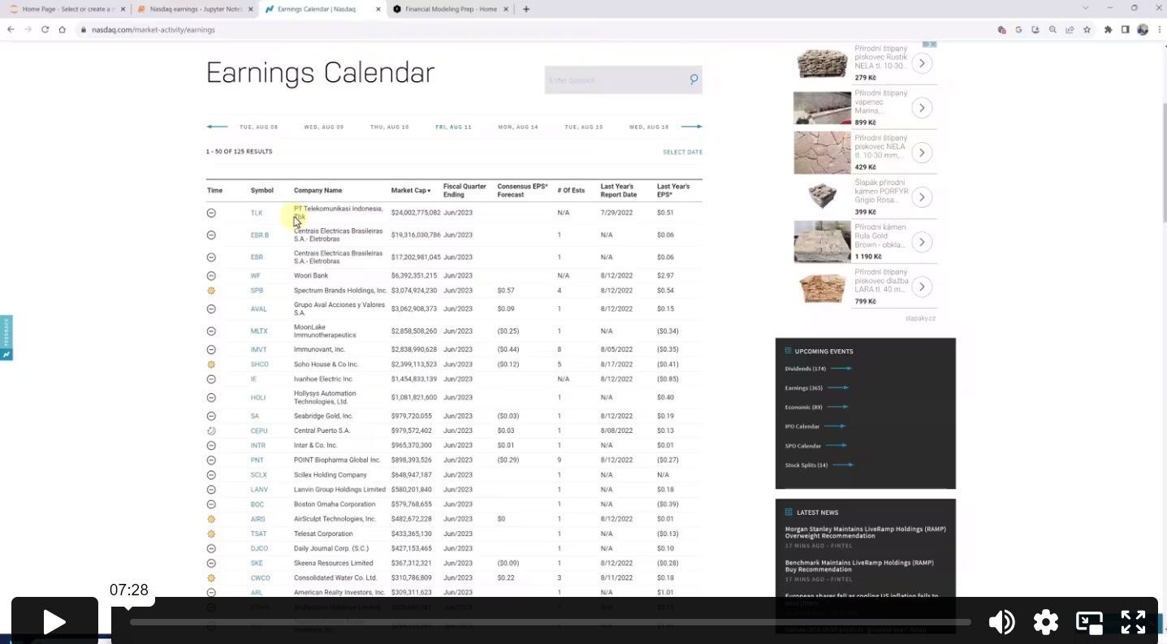Open the HOLI symbol link
1167x644 pixels.
click(258, 398)
